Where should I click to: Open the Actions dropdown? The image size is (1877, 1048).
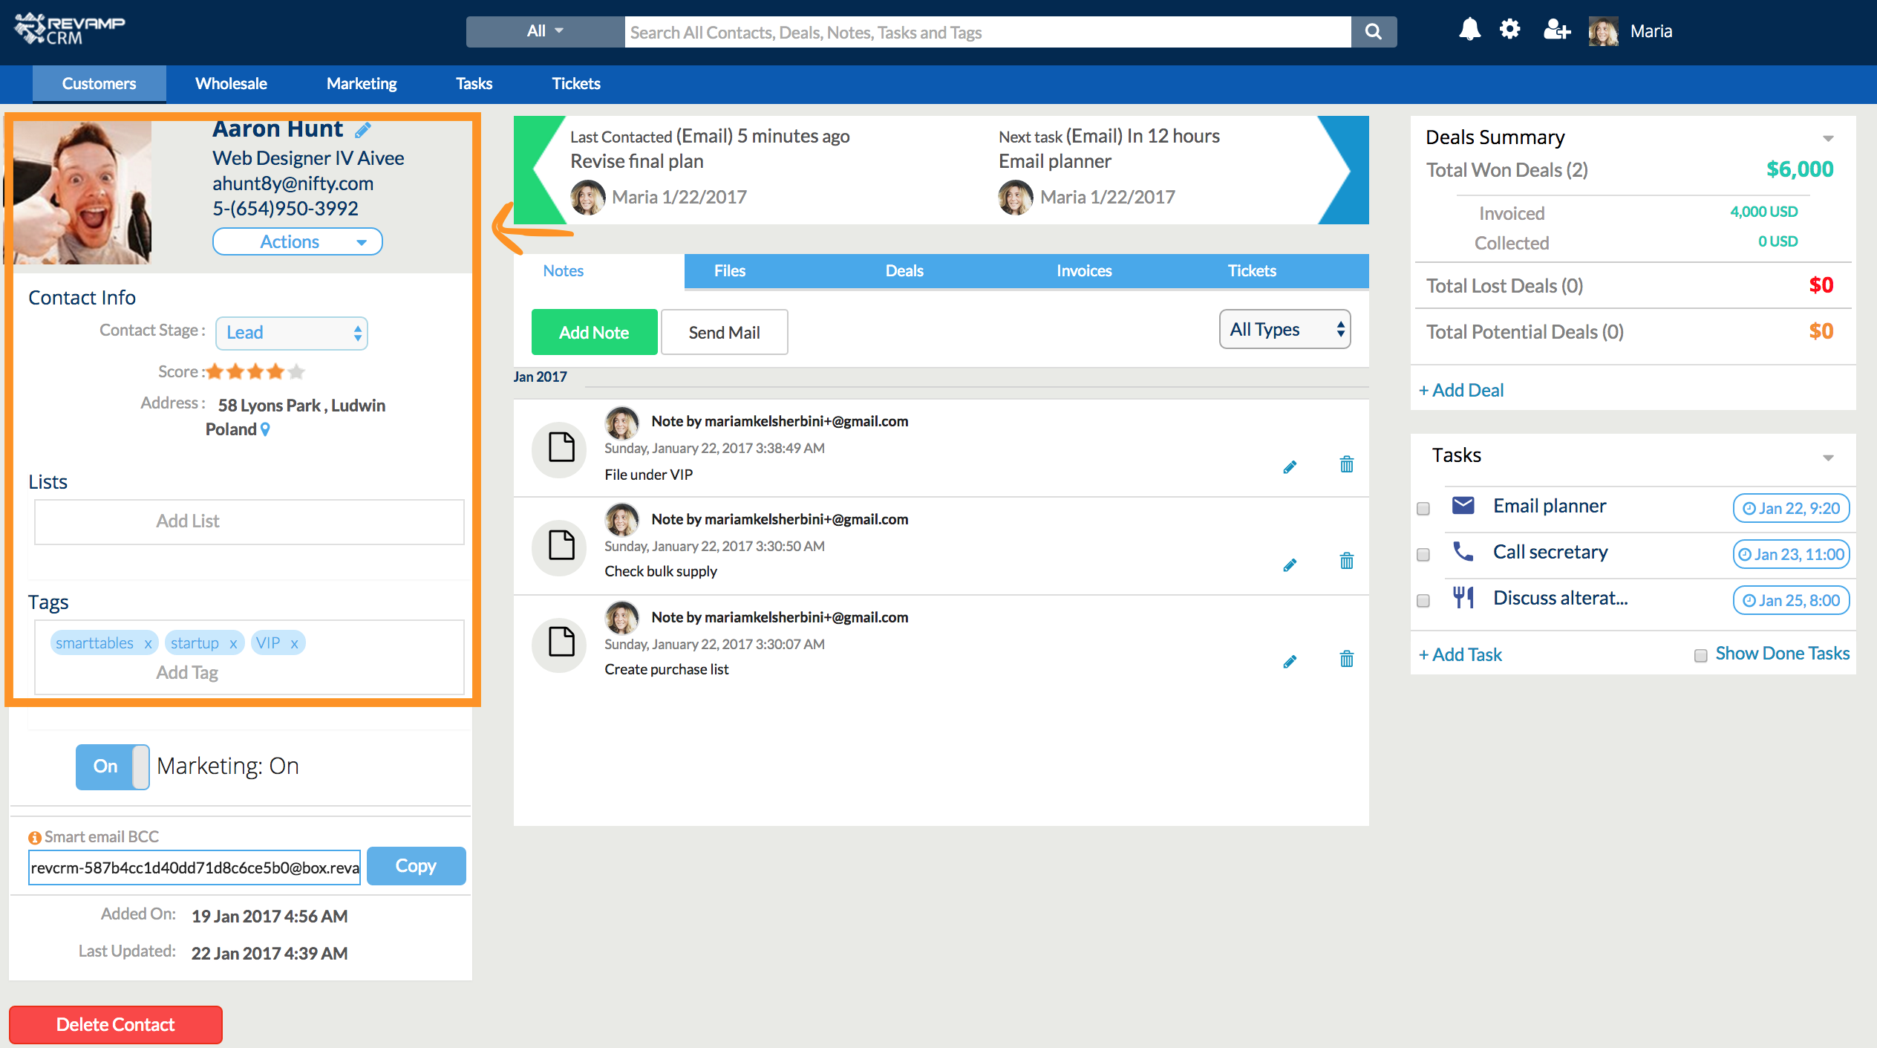coord(297,242)
